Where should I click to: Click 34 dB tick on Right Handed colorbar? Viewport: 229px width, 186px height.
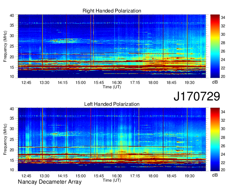[223, 18]
